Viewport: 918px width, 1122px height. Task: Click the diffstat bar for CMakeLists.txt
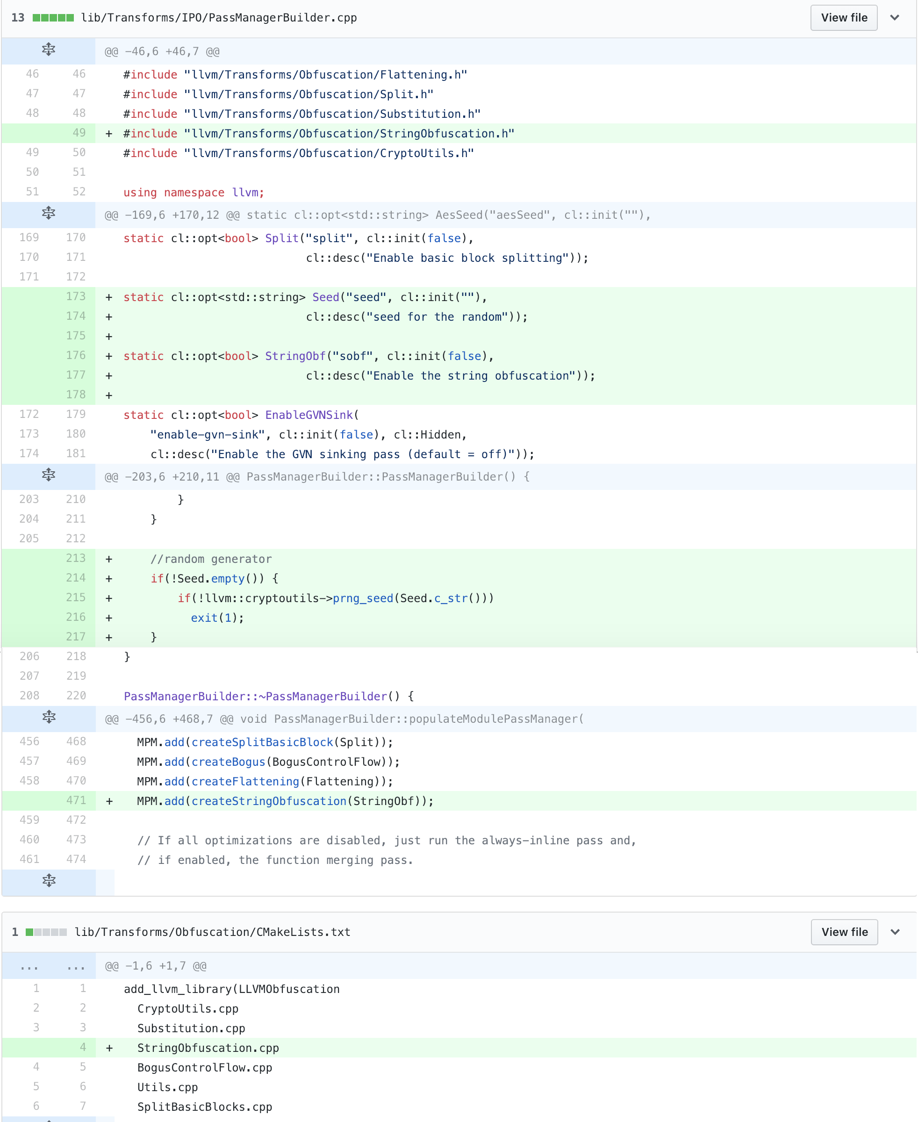point(46,932)
